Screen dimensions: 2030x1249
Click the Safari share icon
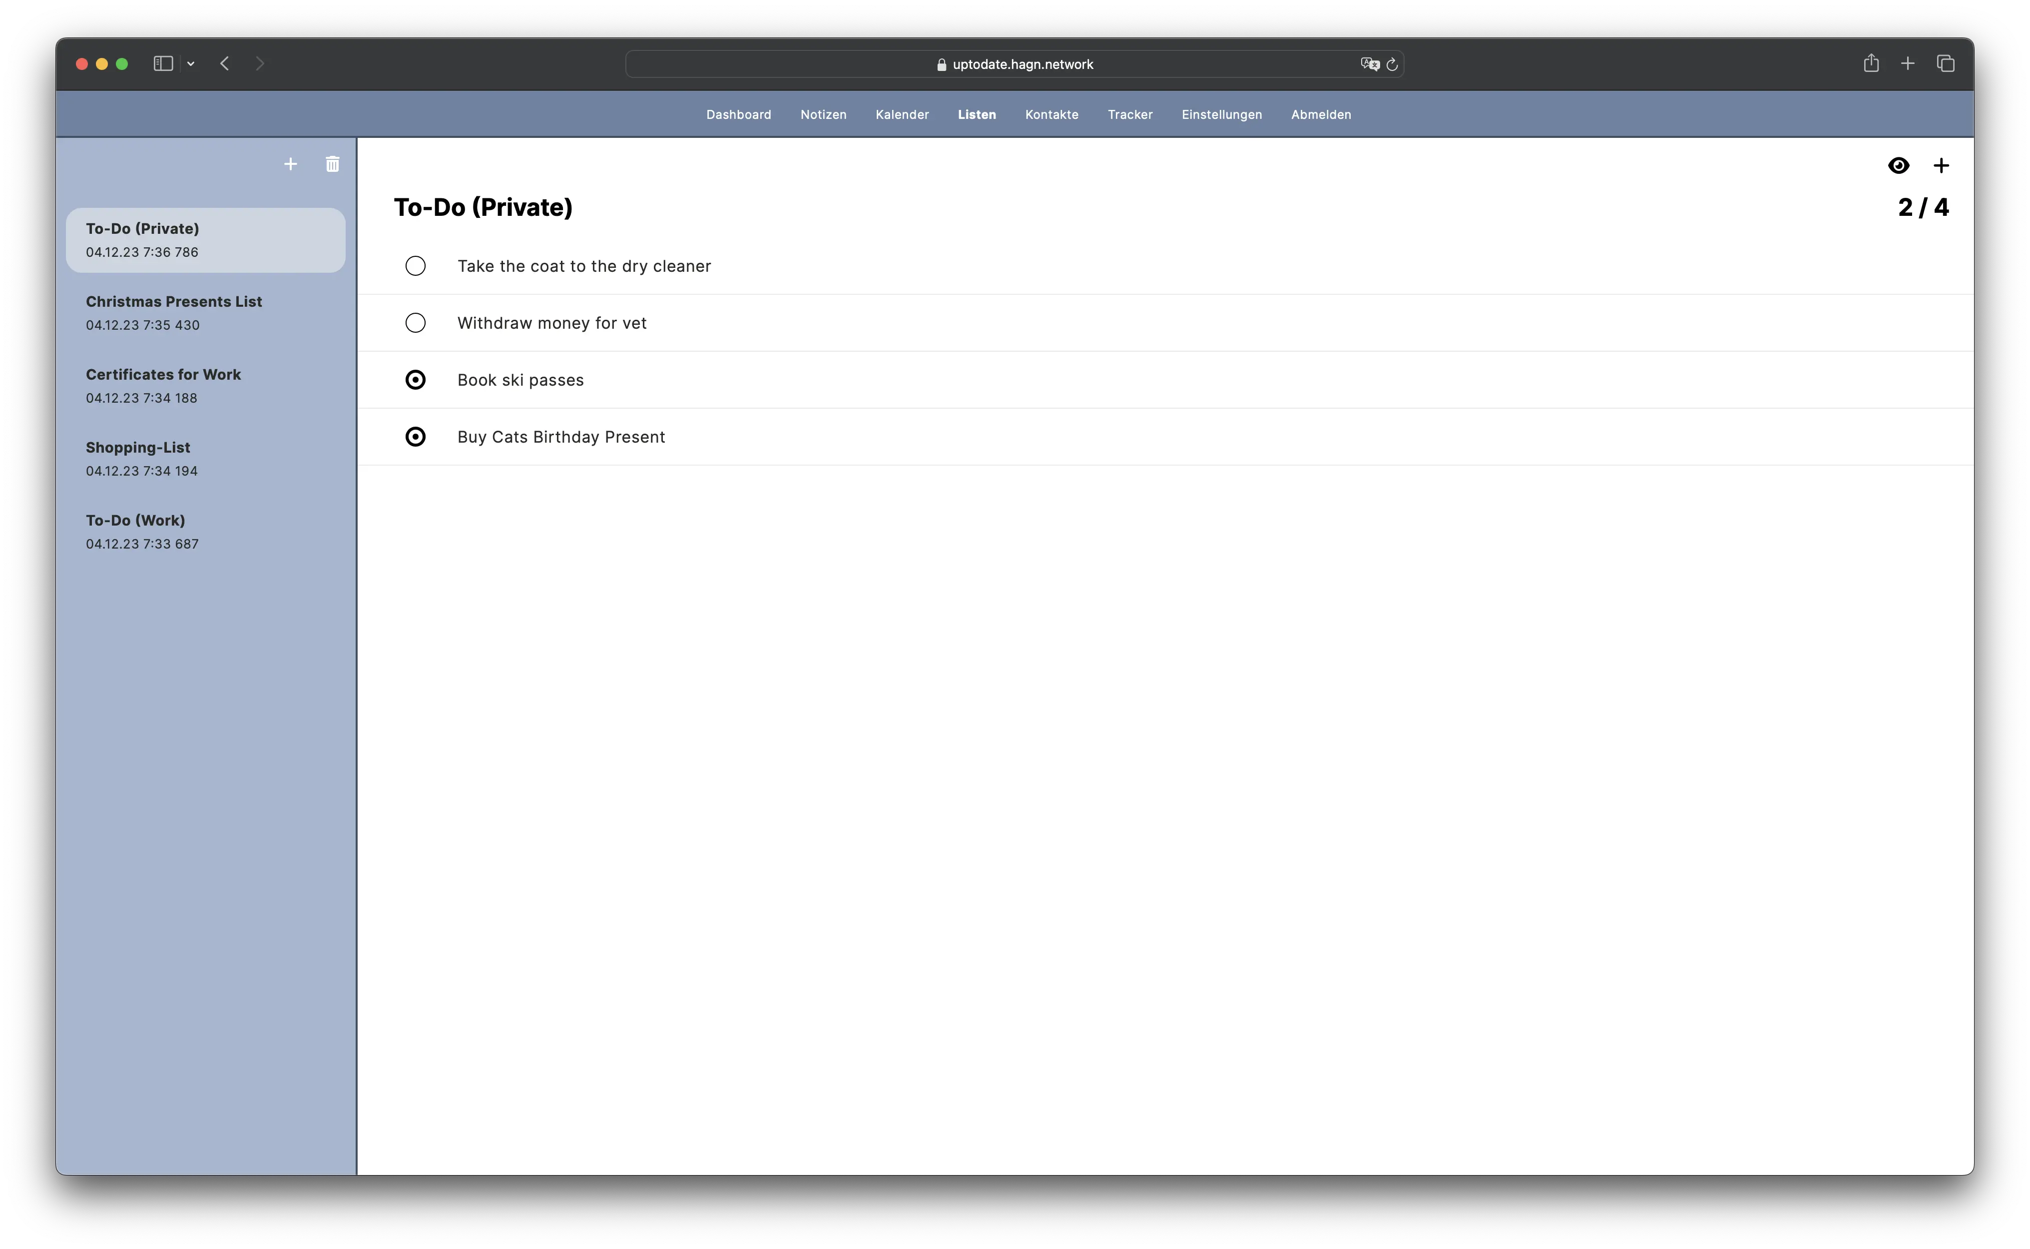[x=1871, y=63]
